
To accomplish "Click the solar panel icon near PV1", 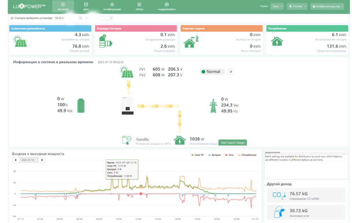I will (127, 72).
